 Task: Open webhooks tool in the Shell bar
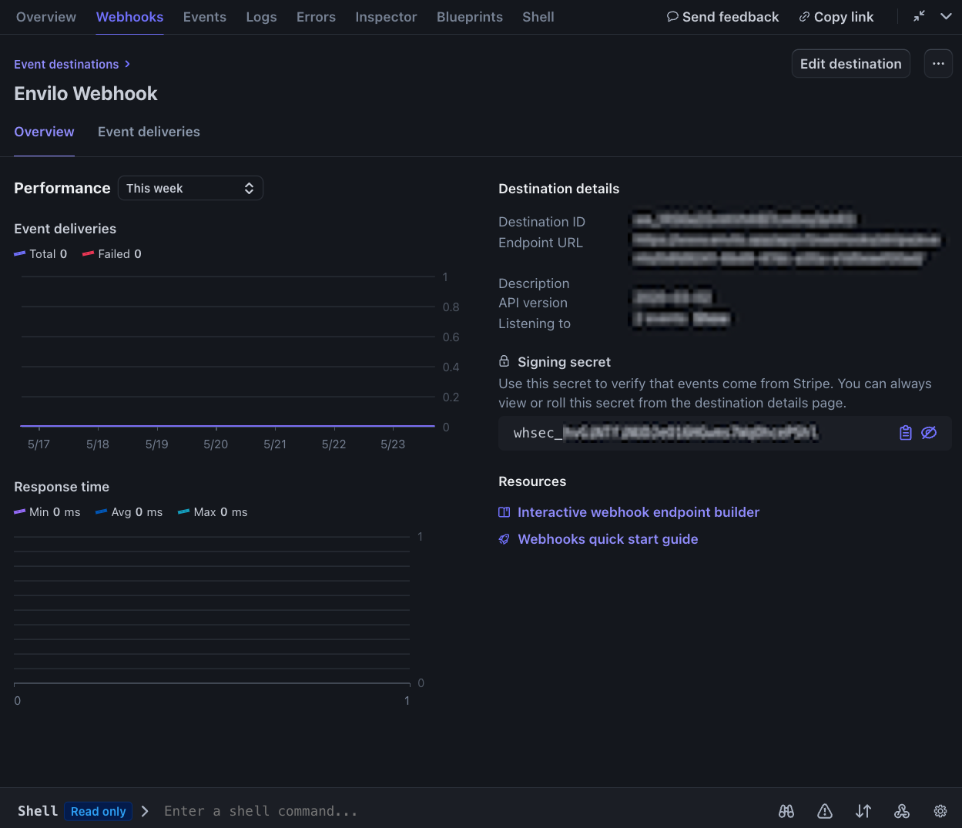(x=902, y=811)
